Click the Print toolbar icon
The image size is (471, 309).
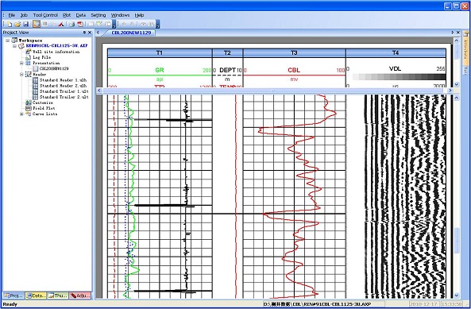click(71, 24)
